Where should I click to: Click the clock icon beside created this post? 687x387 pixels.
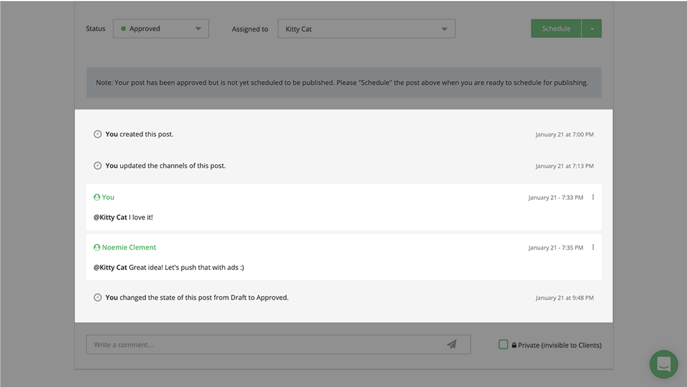coord(98,134)
